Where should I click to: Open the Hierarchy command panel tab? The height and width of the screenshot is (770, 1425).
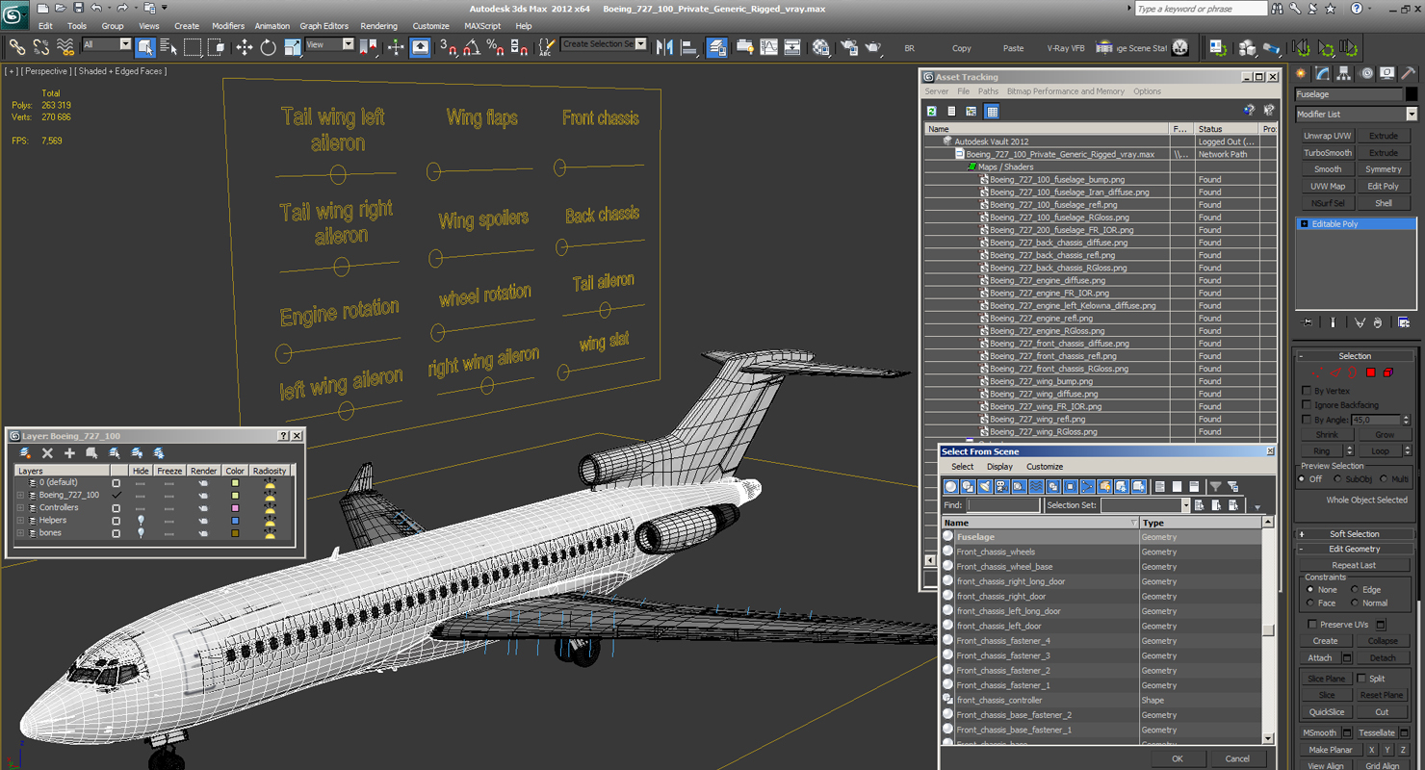(x=1344, y=73)
